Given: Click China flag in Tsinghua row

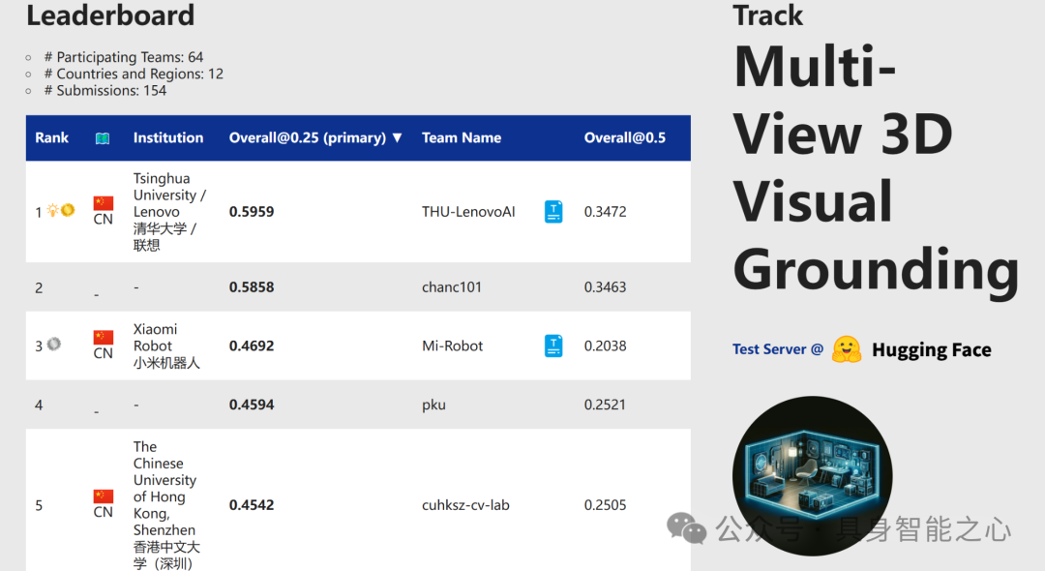Looking at the screenshot, I should click(x=104, y=203).
